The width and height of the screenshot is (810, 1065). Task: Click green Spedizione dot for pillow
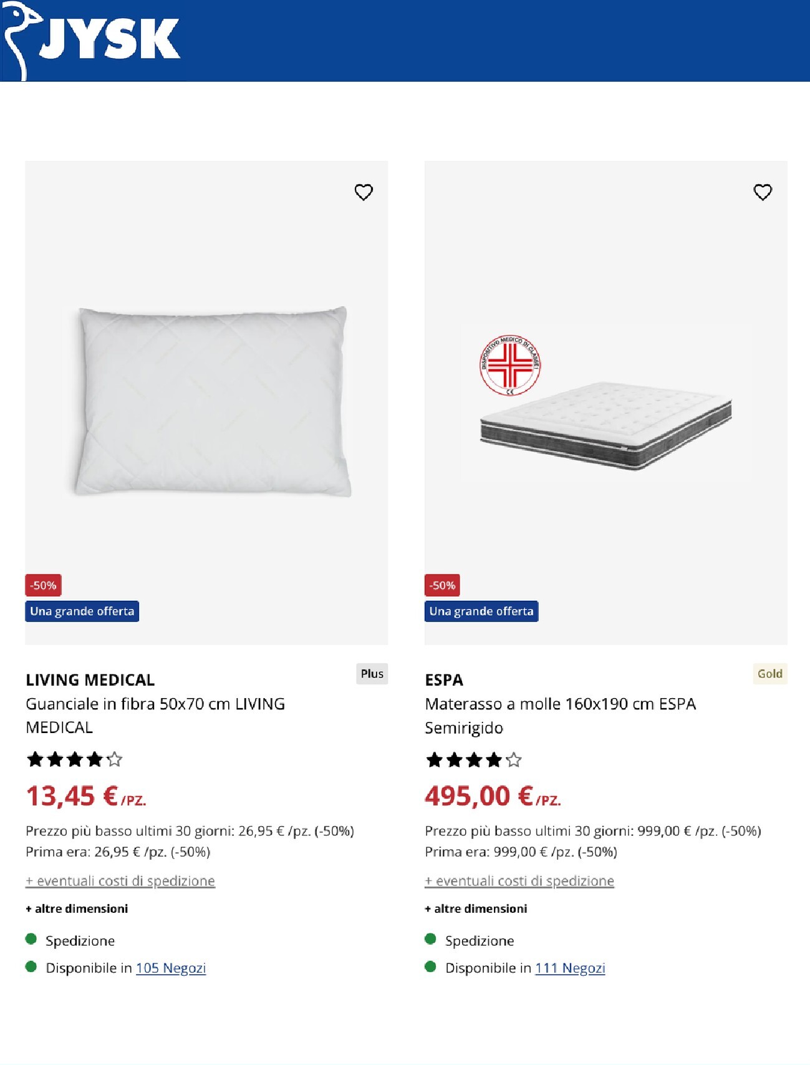(x=31, y=939)
